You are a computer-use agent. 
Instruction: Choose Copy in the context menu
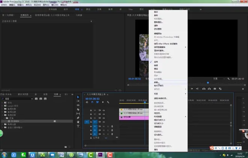point(156,15)
